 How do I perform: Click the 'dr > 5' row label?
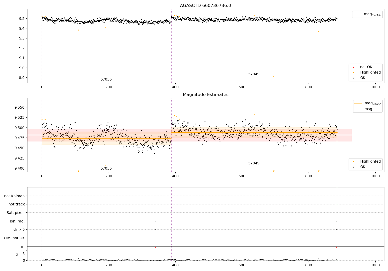tap(19, 229)
